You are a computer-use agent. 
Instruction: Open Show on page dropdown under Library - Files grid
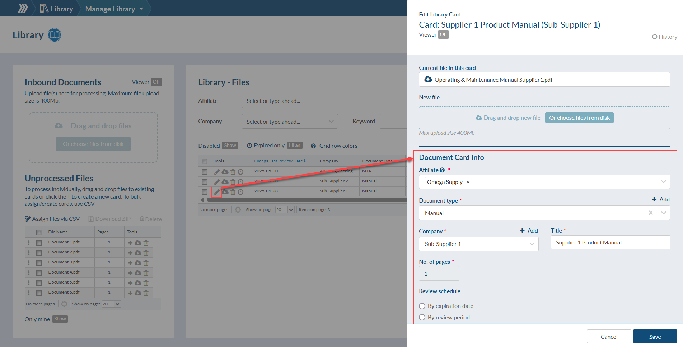click(285, 210)
